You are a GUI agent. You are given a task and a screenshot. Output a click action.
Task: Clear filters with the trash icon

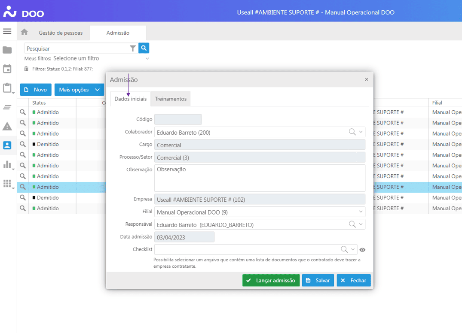(x=27, y=69)
